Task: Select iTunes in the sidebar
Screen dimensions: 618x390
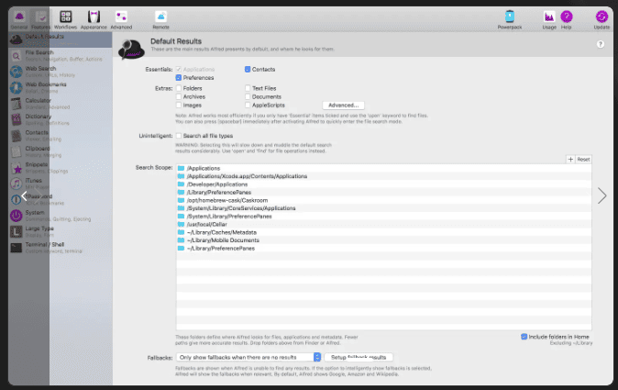Action: click(61, 184)
